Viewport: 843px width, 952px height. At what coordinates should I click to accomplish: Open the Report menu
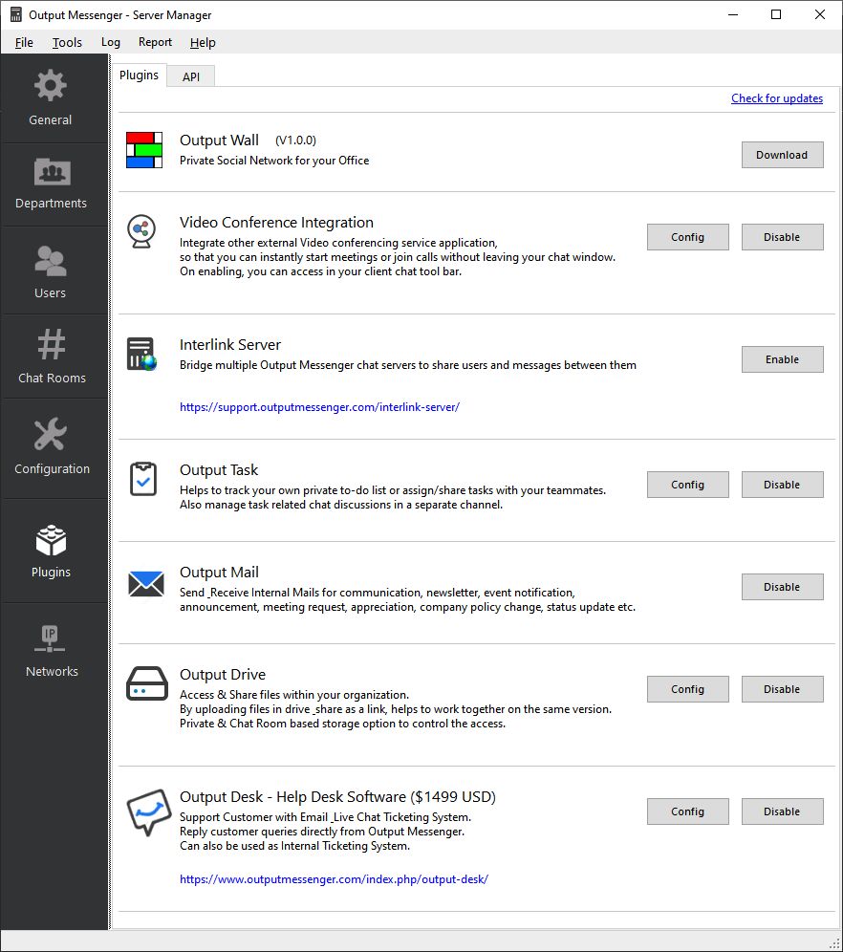tap(156, 42)
